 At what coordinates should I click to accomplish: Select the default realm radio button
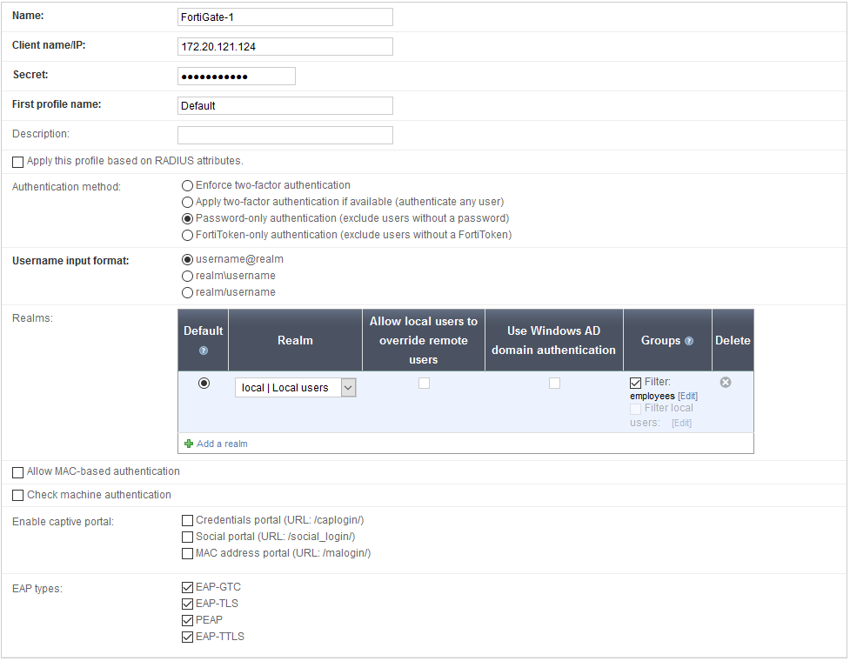[204, 383]
